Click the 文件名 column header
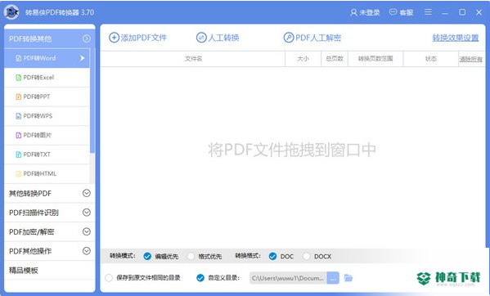Screen dimensions: 490x296 pyautogui.click(x=193, y=58)
